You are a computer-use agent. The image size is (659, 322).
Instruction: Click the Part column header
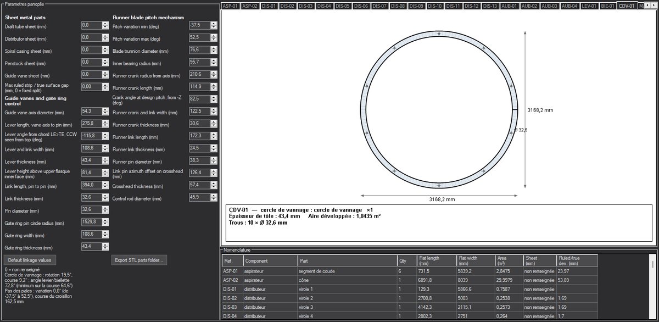pyautogui.click(x=347, y=260)
